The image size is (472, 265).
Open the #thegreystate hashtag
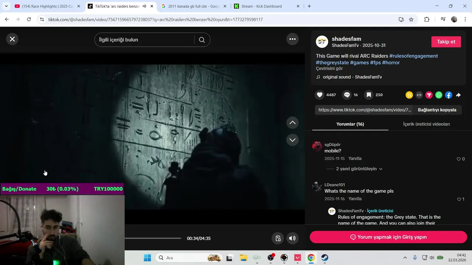click(x=332, y=63)
